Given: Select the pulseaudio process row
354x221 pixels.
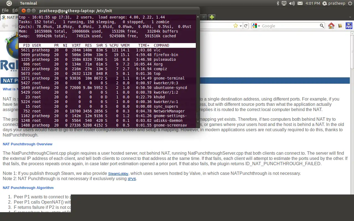Looking at the screenshot, I should 107,59.
